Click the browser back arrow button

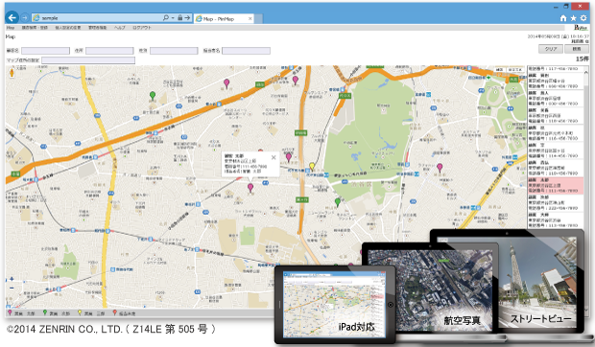point(12,17)
